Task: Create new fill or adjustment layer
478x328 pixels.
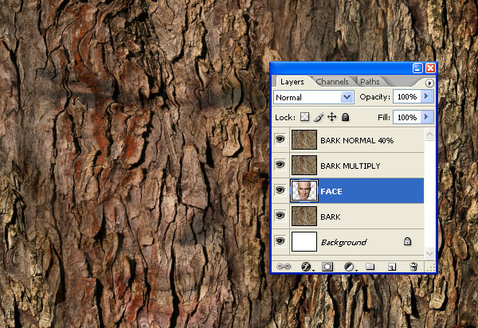Action: pos(349,267)
